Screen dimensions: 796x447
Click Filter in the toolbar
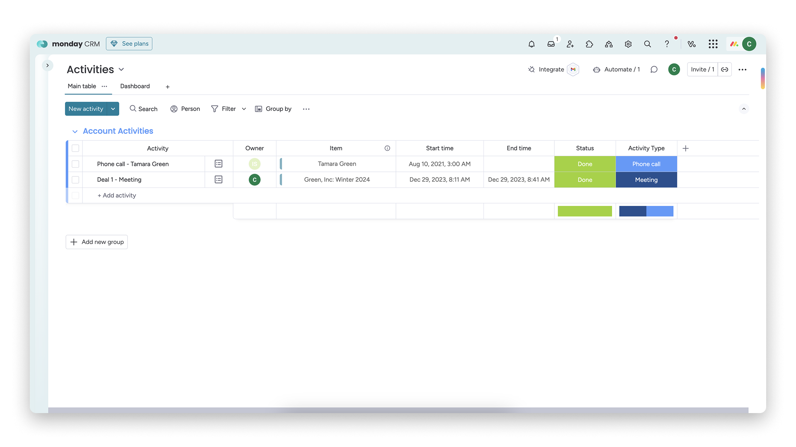coord(224,109)
